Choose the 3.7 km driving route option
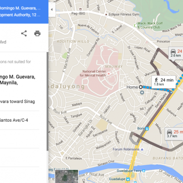This screenshot has width=183, height=183. click(174, 134)
